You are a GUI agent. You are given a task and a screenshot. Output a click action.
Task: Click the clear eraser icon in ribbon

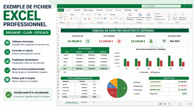169,19
